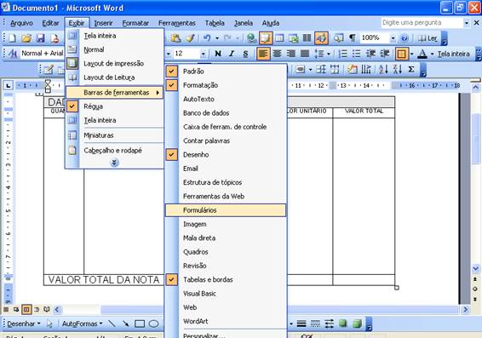Open the zoom 100% dropdown
The width and height of the screenshot is (482, 338).
pyautogui.click(x=393, y=38)
